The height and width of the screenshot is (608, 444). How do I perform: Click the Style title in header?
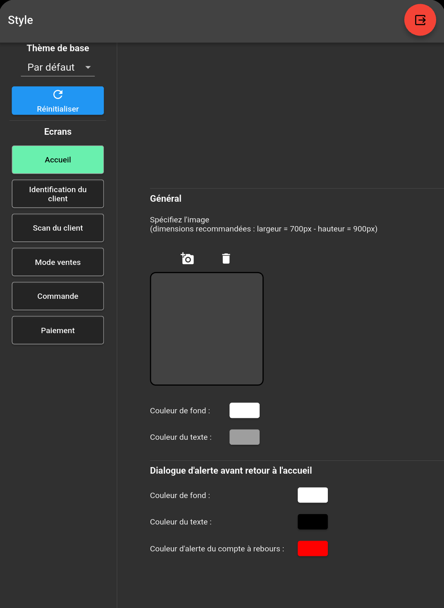pyautogui.click(x=21, y=20)
